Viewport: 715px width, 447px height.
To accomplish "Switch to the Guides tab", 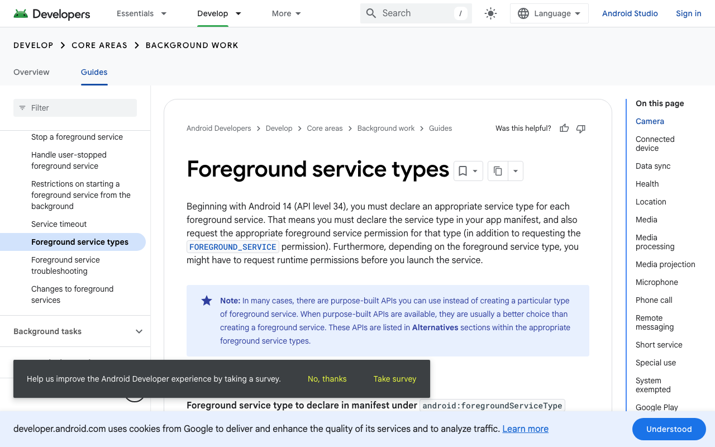I will point(94,72).
